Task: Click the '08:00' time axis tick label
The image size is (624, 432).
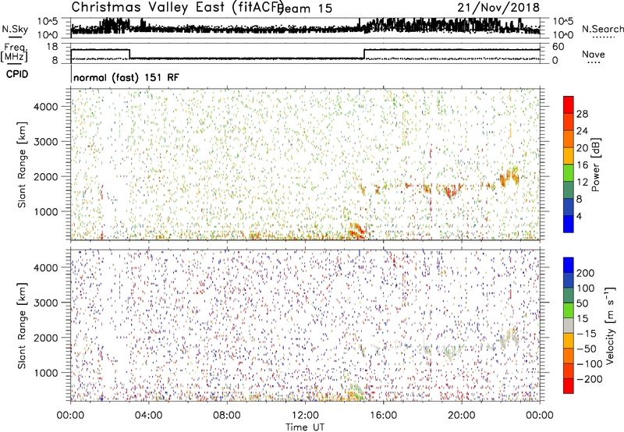Action: (x=227, y=416)
